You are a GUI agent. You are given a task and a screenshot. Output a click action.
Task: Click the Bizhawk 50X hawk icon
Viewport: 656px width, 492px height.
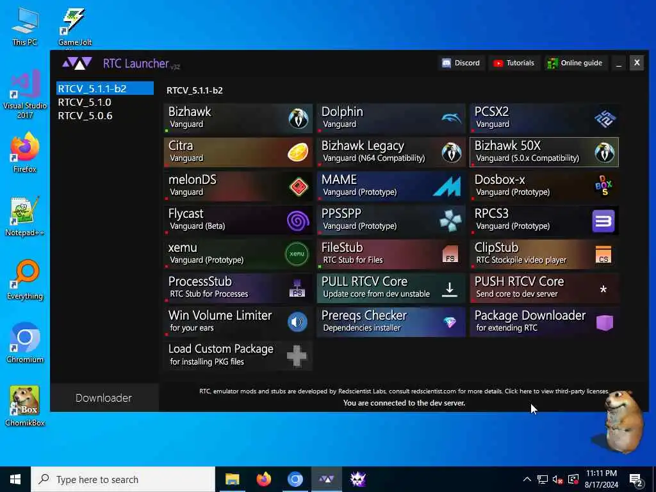click(x=605, y=152)
